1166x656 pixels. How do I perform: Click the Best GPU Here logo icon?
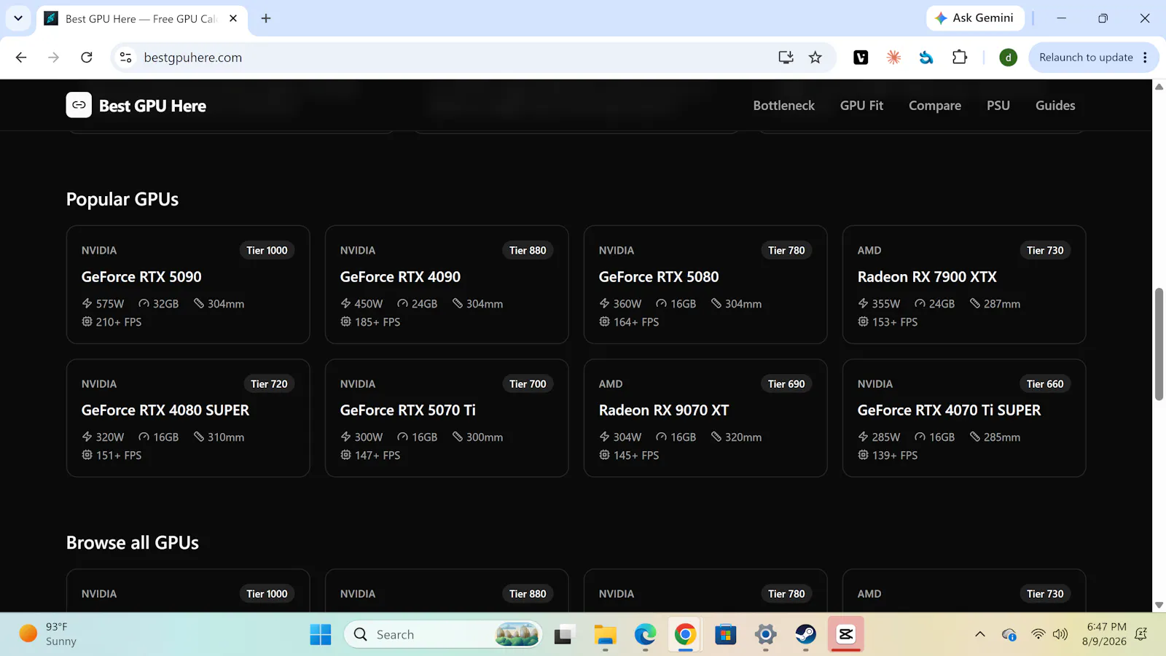click(79, 105)
